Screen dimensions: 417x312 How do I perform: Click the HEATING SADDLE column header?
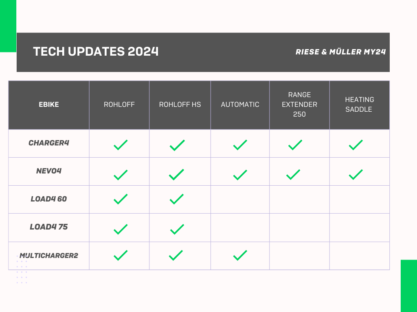[359, 104]
